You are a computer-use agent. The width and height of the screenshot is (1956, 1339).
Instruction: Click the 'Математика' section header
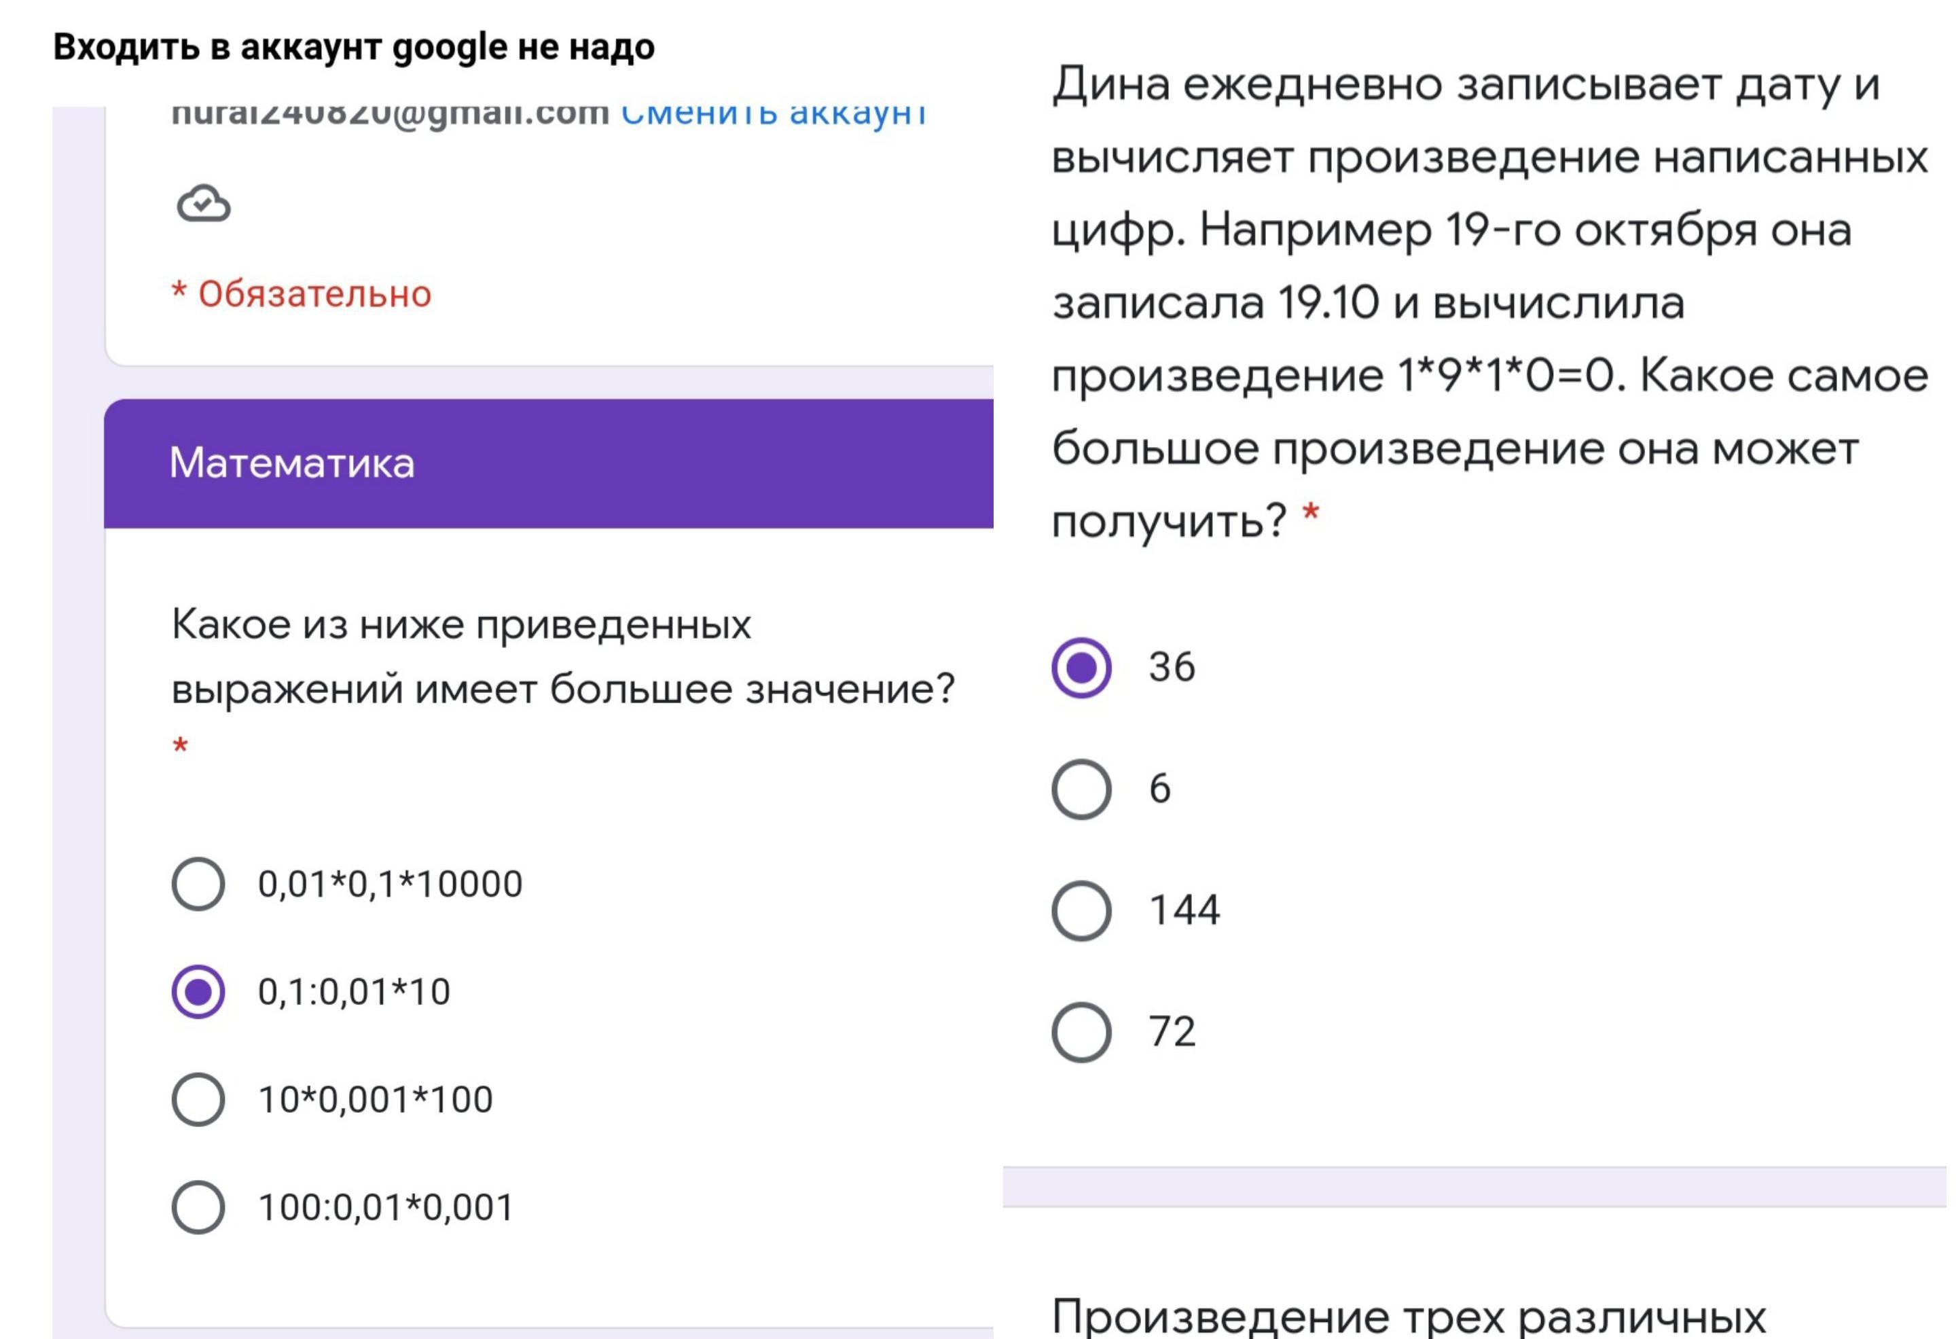click(291, 463)
